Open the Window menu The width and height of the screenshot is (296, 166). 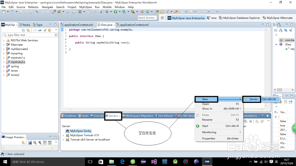click(x=120, y=7)
